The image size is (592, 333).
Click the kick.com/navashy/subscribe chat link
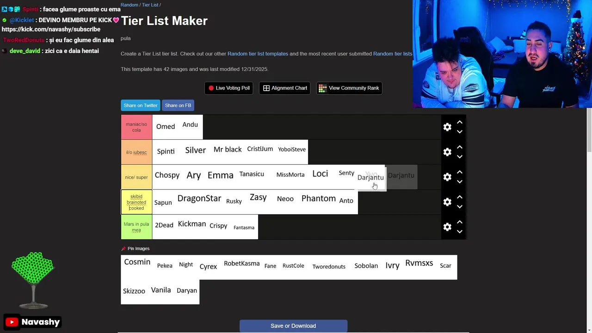pyautogui.click(x=51, y=29)
